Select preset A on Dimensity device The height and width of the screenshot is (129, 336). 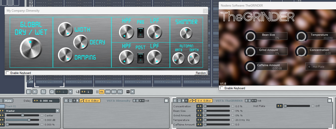click(x=134, y=101)
